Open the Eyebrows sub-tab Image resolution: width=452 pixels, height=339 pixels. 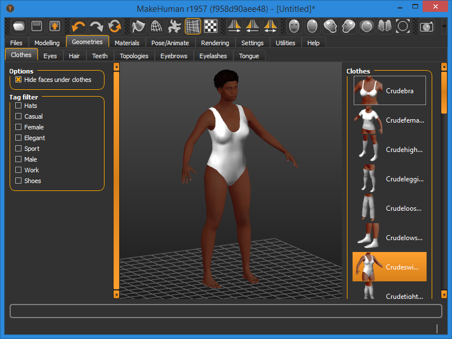(x=174, y=55)
